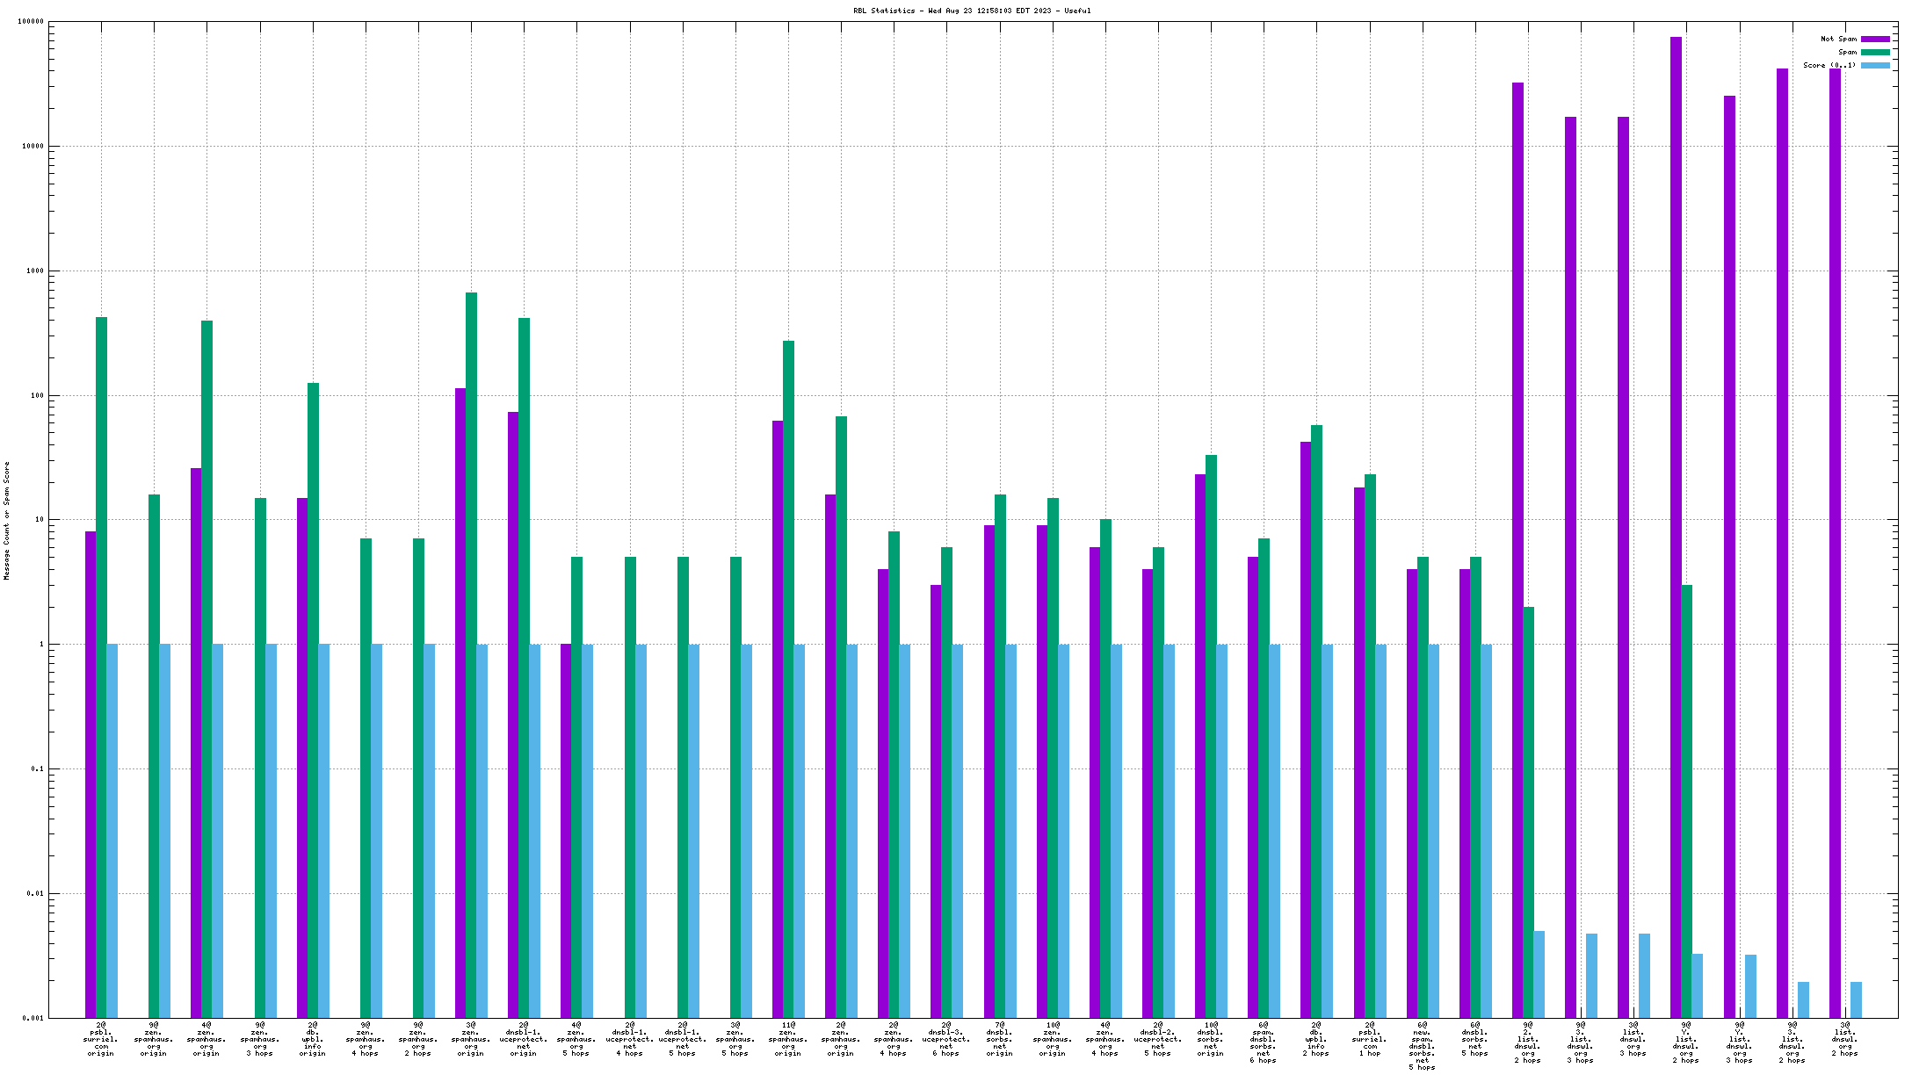Click the purple Not Spam legend swatch
This screenshot has height=1075, width=1912.
point(1875,40)
